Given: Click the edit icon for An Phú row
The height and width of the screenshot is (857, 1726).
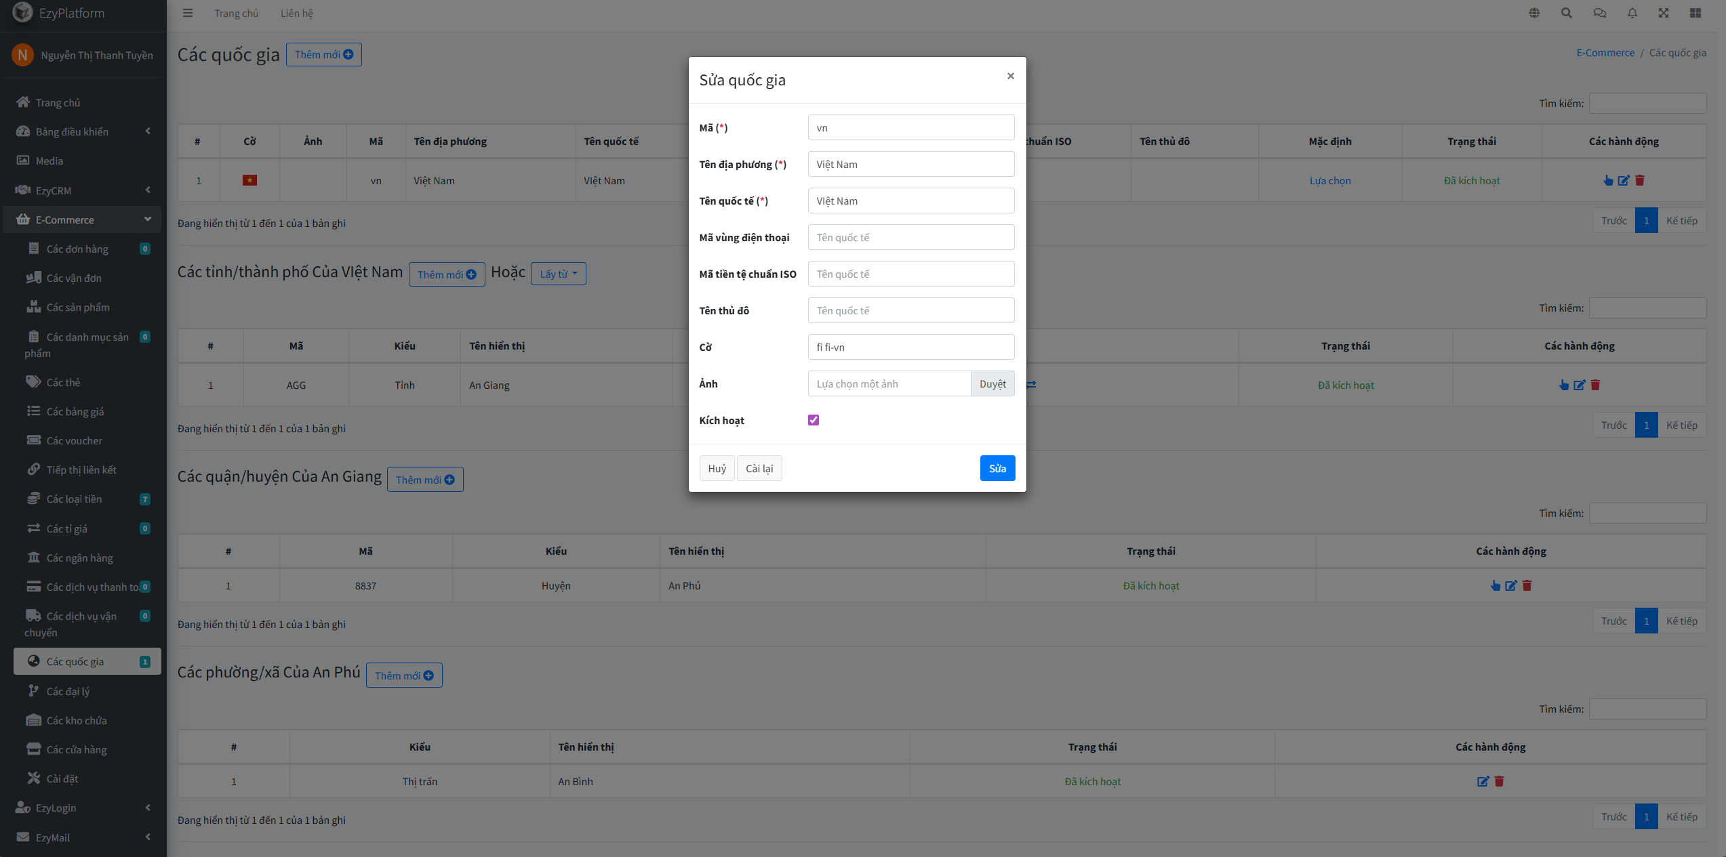Looking at the screenshot, I should [1511, 585].
